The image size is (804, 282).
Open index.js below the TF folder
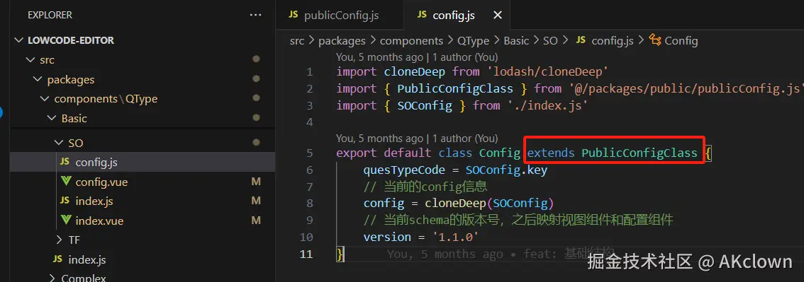pyautogui.click(x=87, y=259)
